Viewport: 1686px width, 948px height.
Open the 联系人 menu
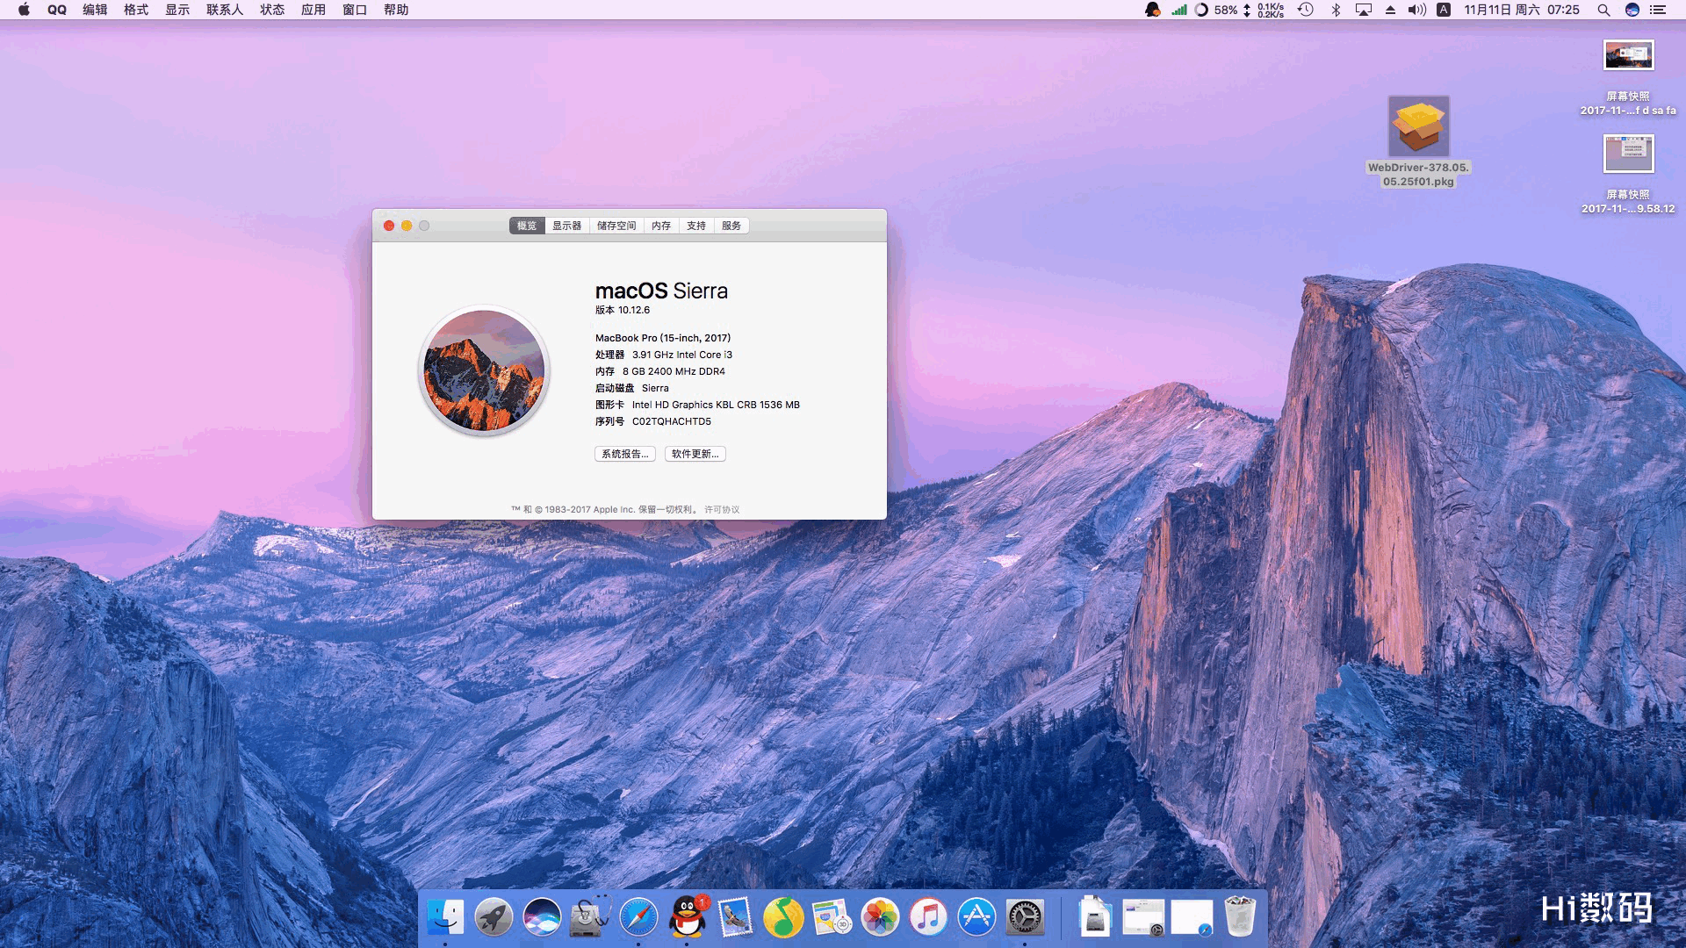point(225,10)
